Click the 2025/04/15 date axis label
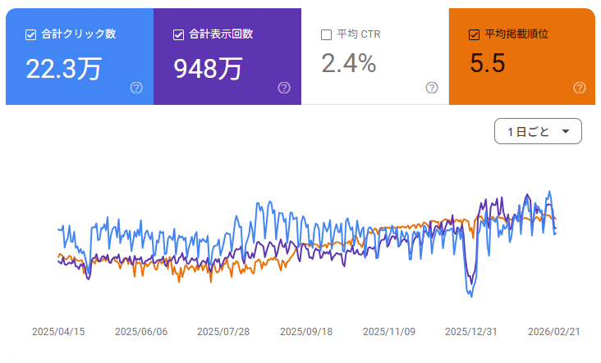The image size is (601, 363). pos(58,332)
